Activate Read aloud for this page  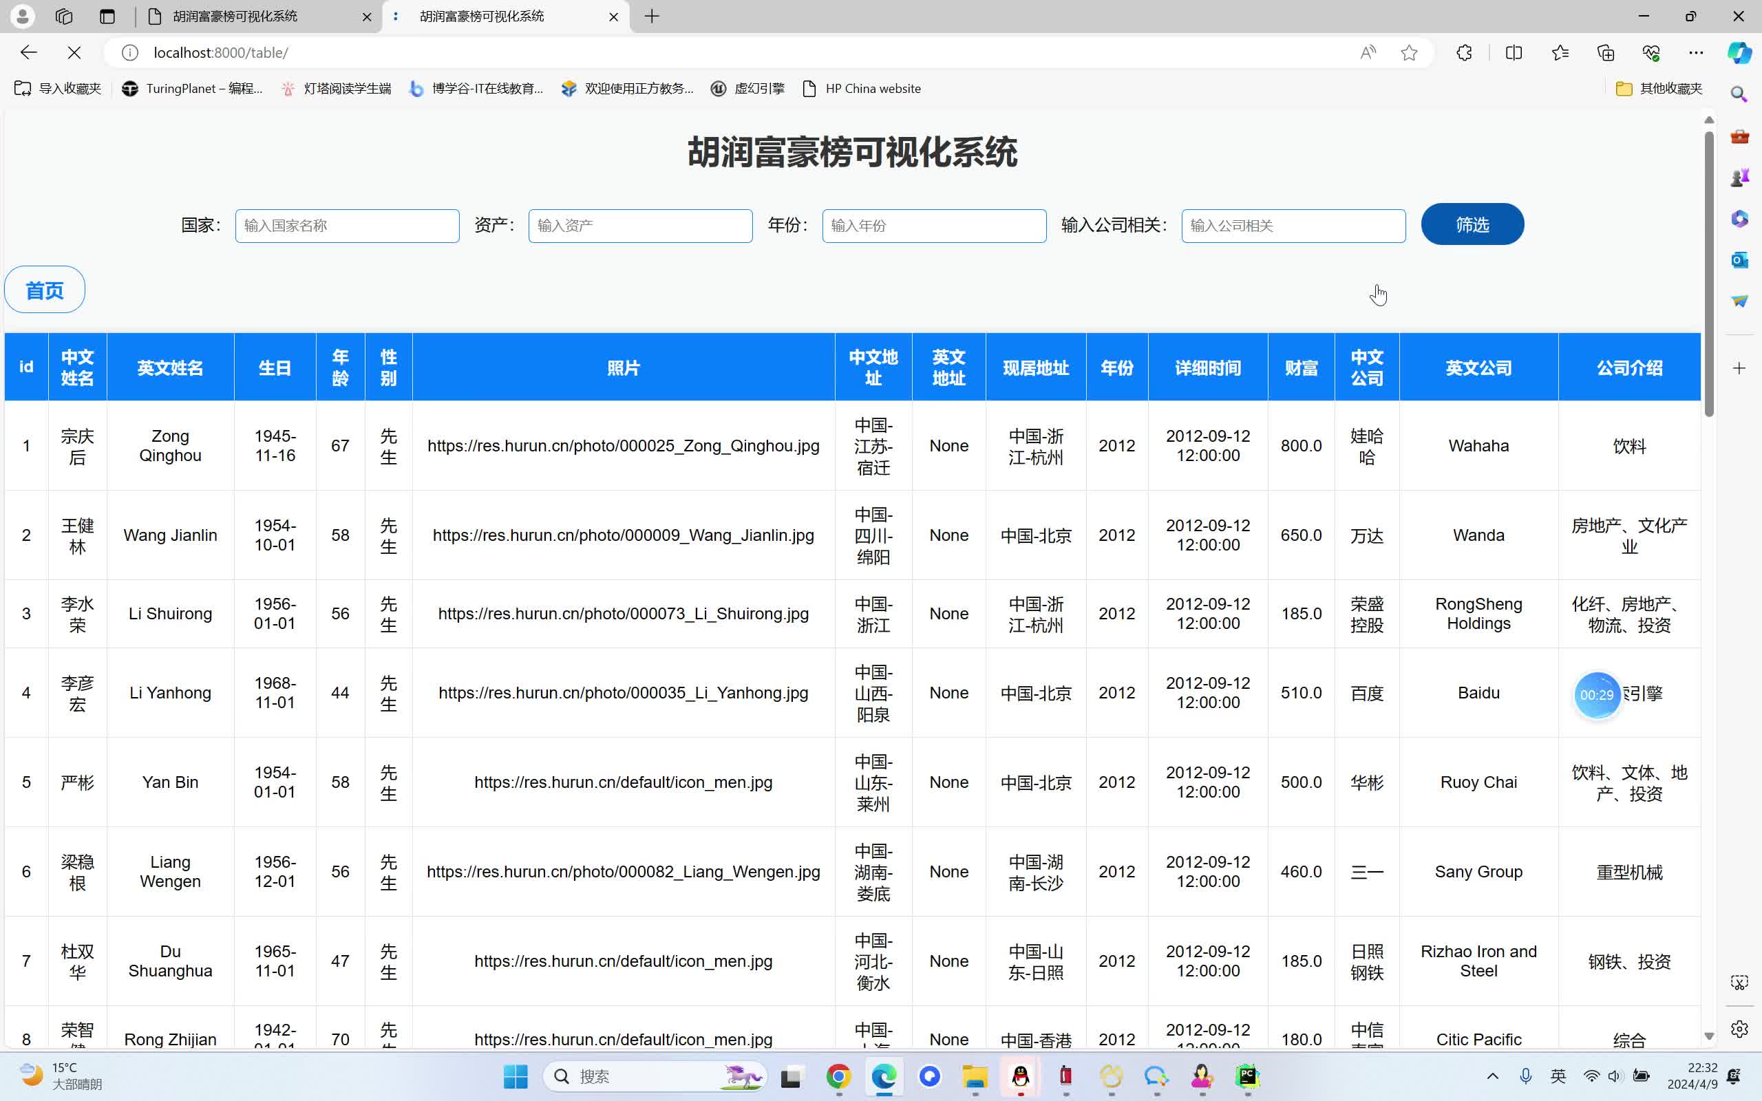pyautogui.click(x=1368, y=52)
